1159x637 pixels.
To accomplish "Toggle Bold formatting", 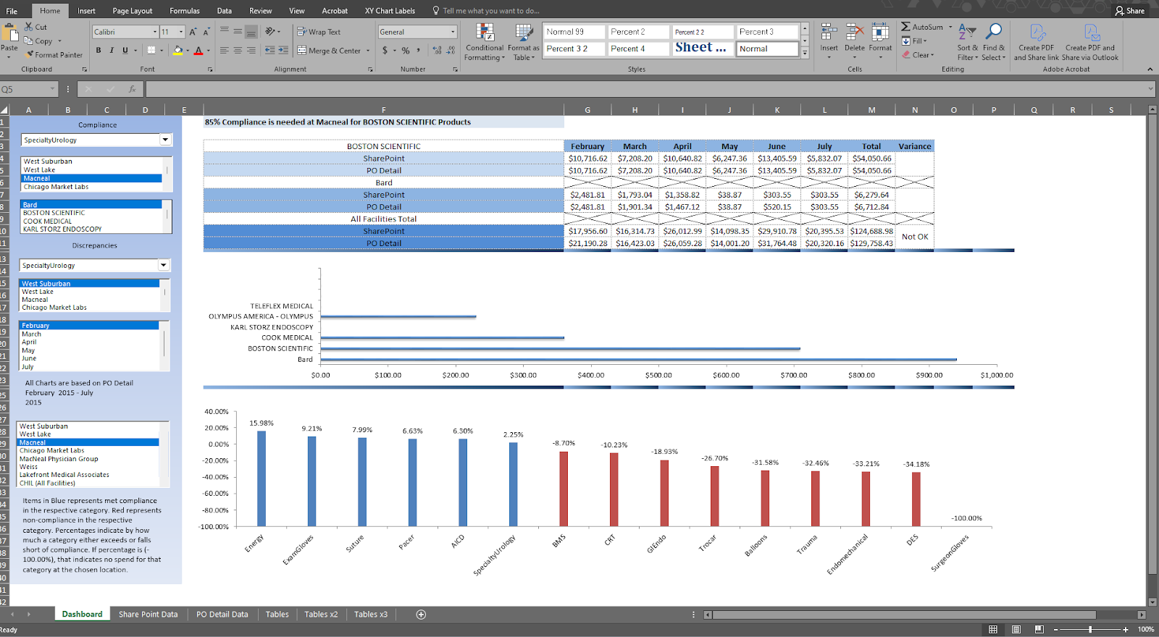I will [99, 51].
